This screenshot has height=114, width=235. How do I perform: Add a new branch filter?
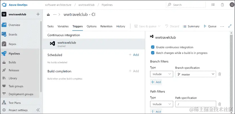pyautogui.click(x=156, y=82)
